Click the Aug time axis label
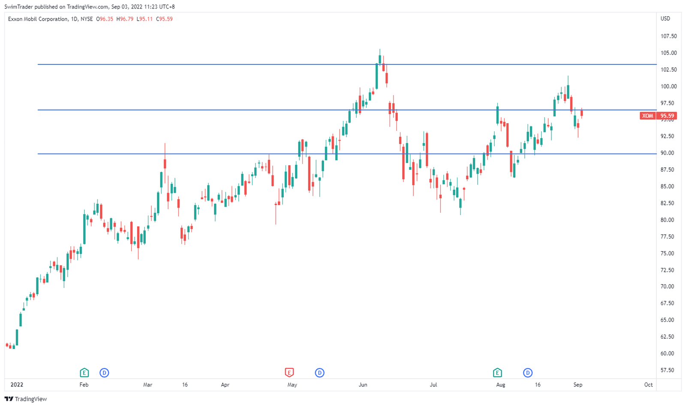 pos(500,385)
